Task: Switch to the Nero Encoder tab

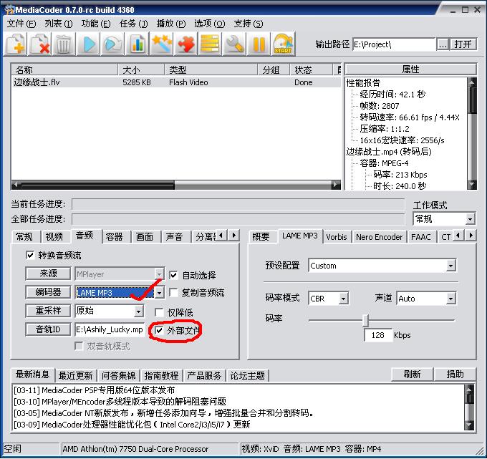Action: point(379,237)
